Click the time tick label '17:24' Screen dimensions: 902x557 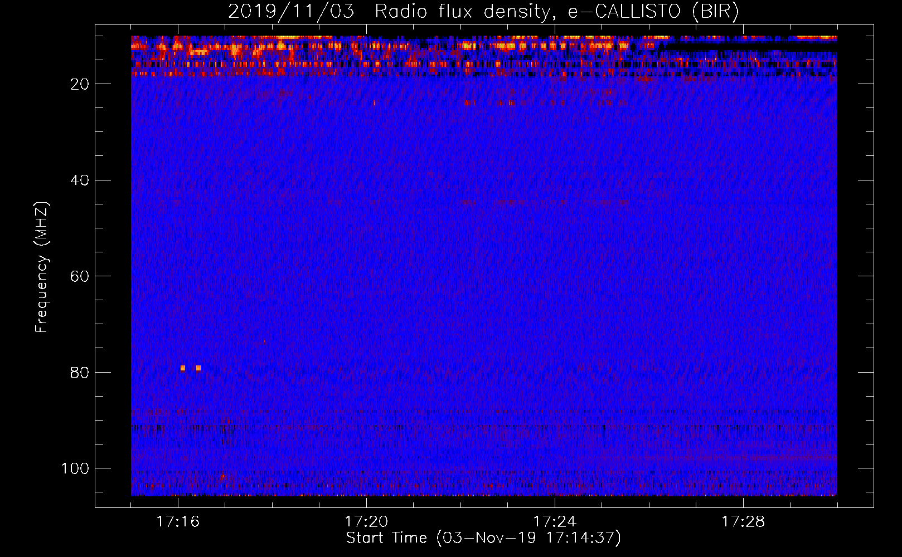tap(555, 522)
